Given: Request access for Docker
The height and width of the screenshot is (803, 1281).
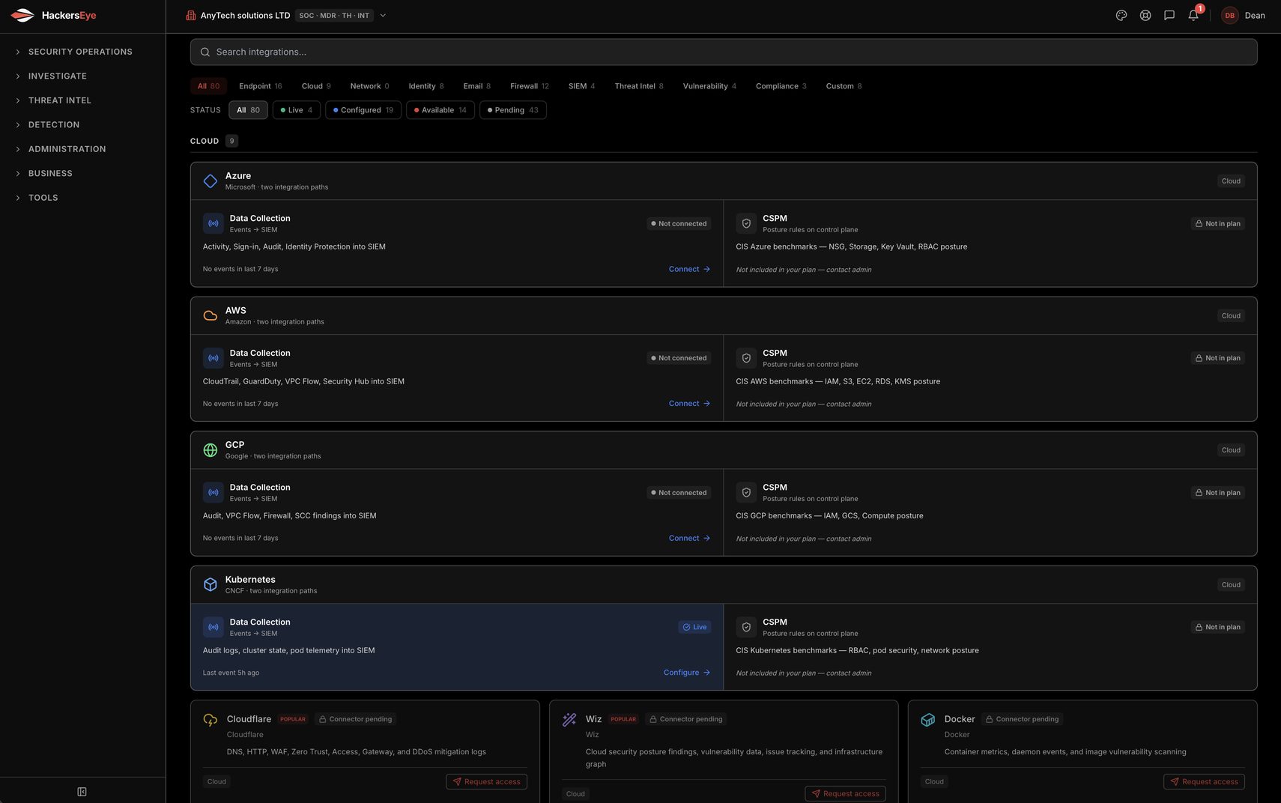Looking at the screenshot, I should point(1205,781).
